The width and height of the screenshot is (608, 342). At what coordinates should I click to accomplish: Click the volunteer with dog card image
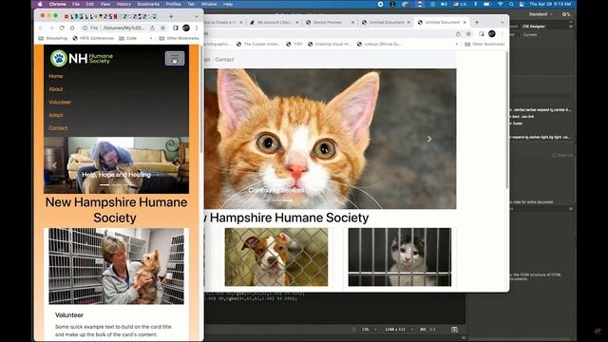point(116,266)
